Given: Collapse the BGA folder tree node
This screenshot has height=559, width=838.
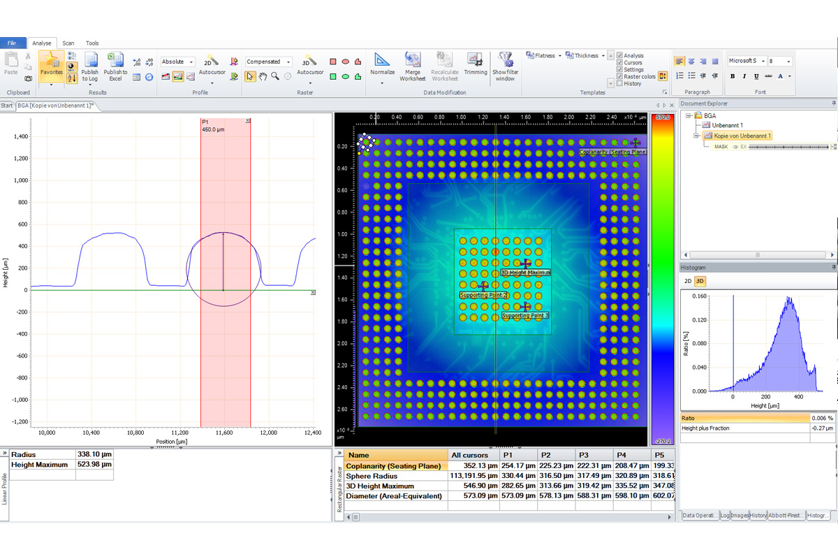Looking at the screenshot, I should 689,115.
